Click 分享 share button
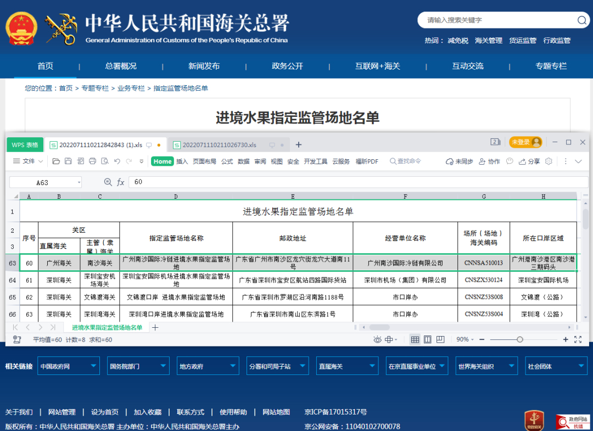 [529, 161]
